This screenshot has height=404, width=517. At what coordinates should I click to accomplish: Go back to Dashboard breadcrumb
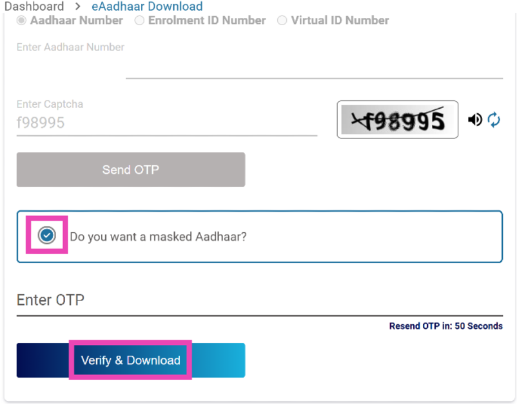(x=34, y=7)
